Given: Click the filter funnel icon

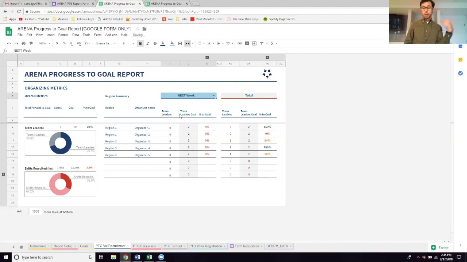Looking at the screenshot, I should point(262,43).
